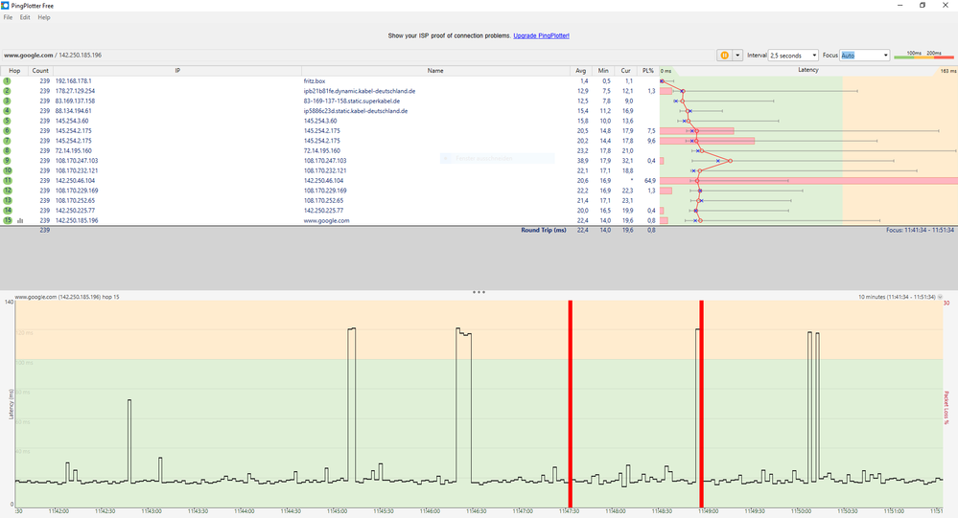Select the hop 11 green circle icon
The image size is (958, 518).
tap(8, 181)
